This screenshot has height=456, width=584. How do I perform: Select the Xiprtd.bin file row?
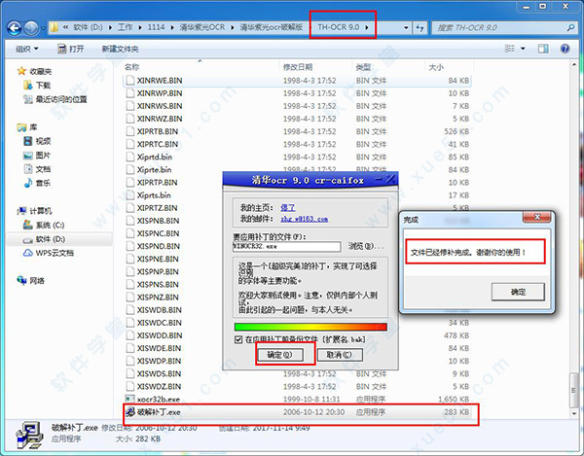(297, 157)
